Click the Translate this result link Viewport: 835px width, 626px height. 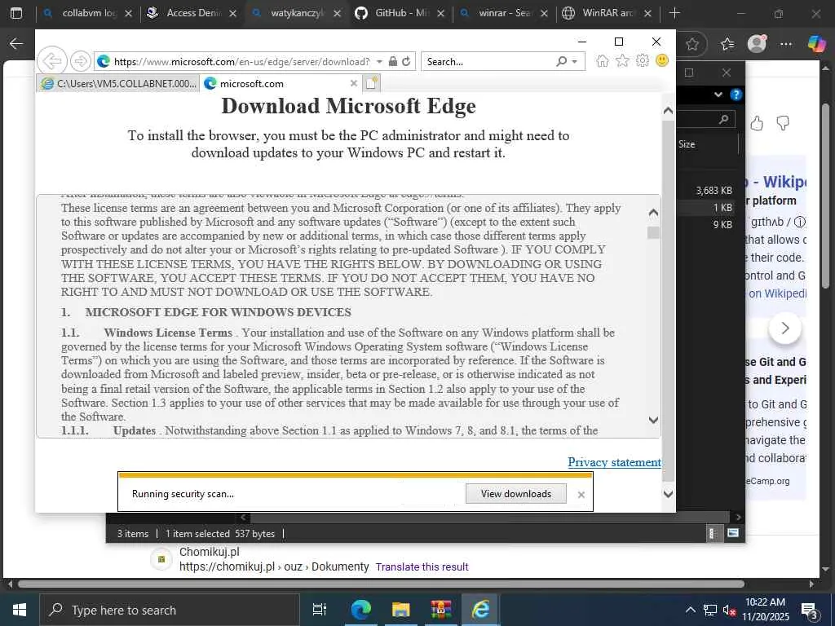point(422,567)
